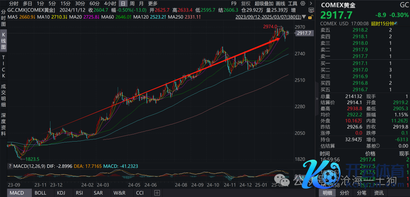The width and height of the screenshot is (410, 197).
Task: Open the 成交明细 sidebar view
Action: 4,96
